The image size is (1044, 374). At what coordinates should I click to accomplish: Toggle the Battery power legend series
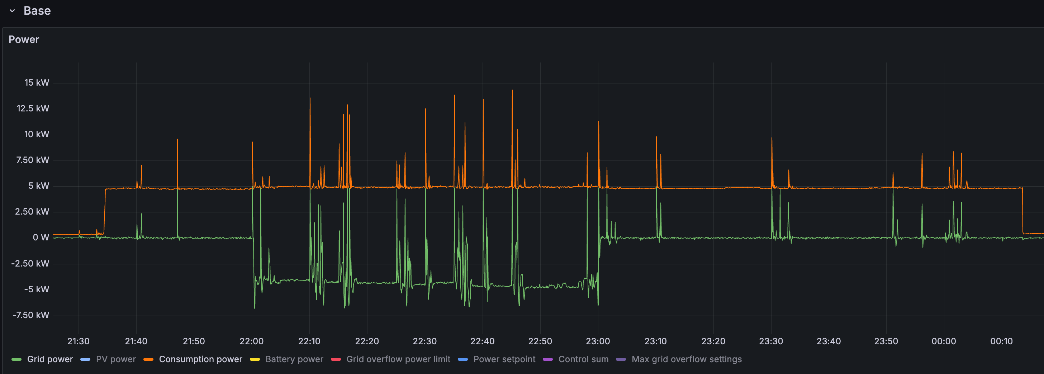pyautogui.click(x=294, y=359)
